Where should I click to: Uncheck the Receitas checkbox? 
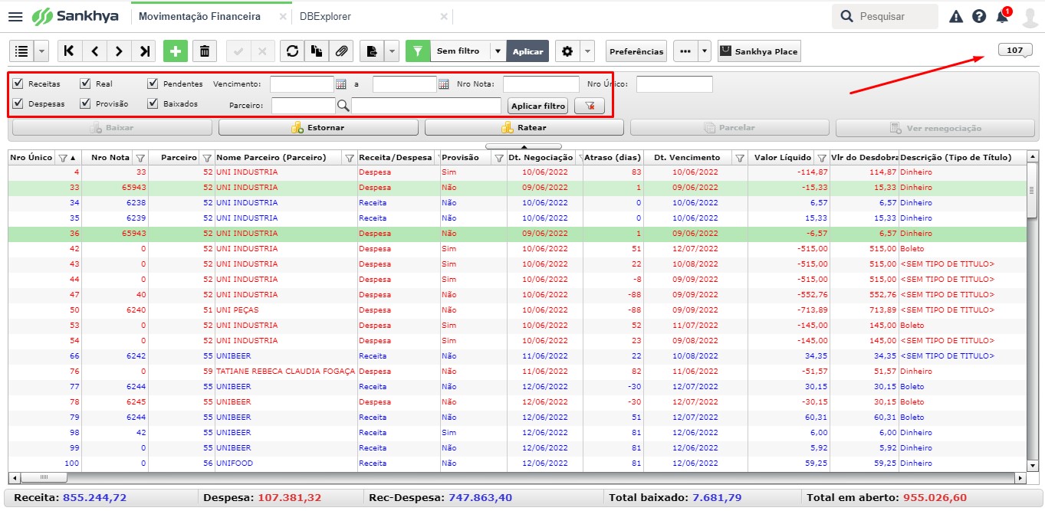click(18, 84)
